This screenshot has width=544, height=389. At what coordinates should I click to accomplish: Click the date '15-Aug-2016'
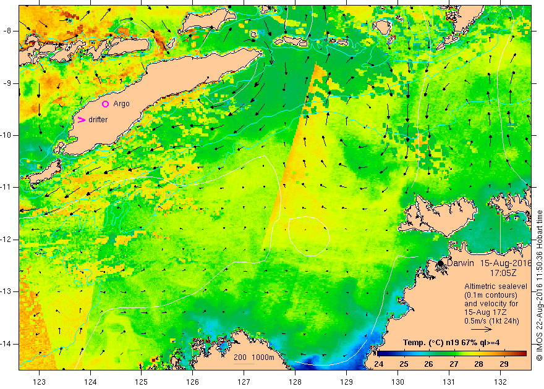point(506,263)
